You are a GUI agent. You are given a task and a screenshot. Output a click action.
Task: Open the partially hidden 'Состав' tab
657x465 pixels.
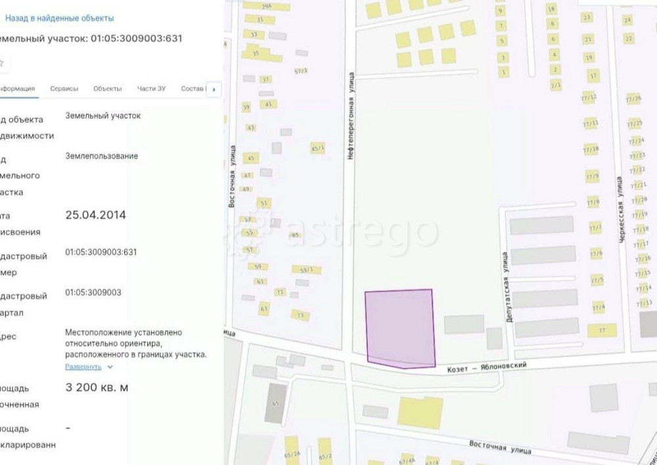tap(193, 89)
